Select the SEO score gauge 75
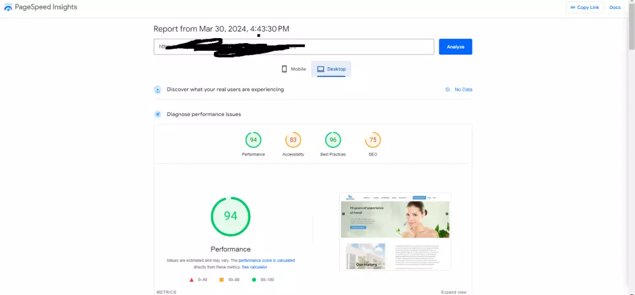 coord(373,140)
